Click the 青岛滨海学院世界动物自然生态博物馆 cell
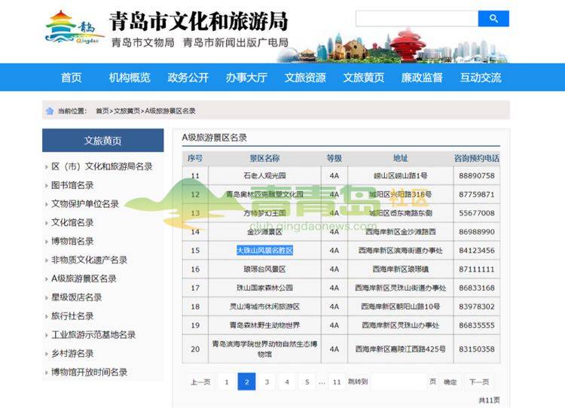Screen dimensions: 565x408 pos(264,349)
